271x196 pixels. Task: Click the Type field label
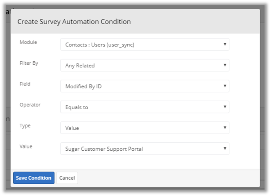pos(25,126)
